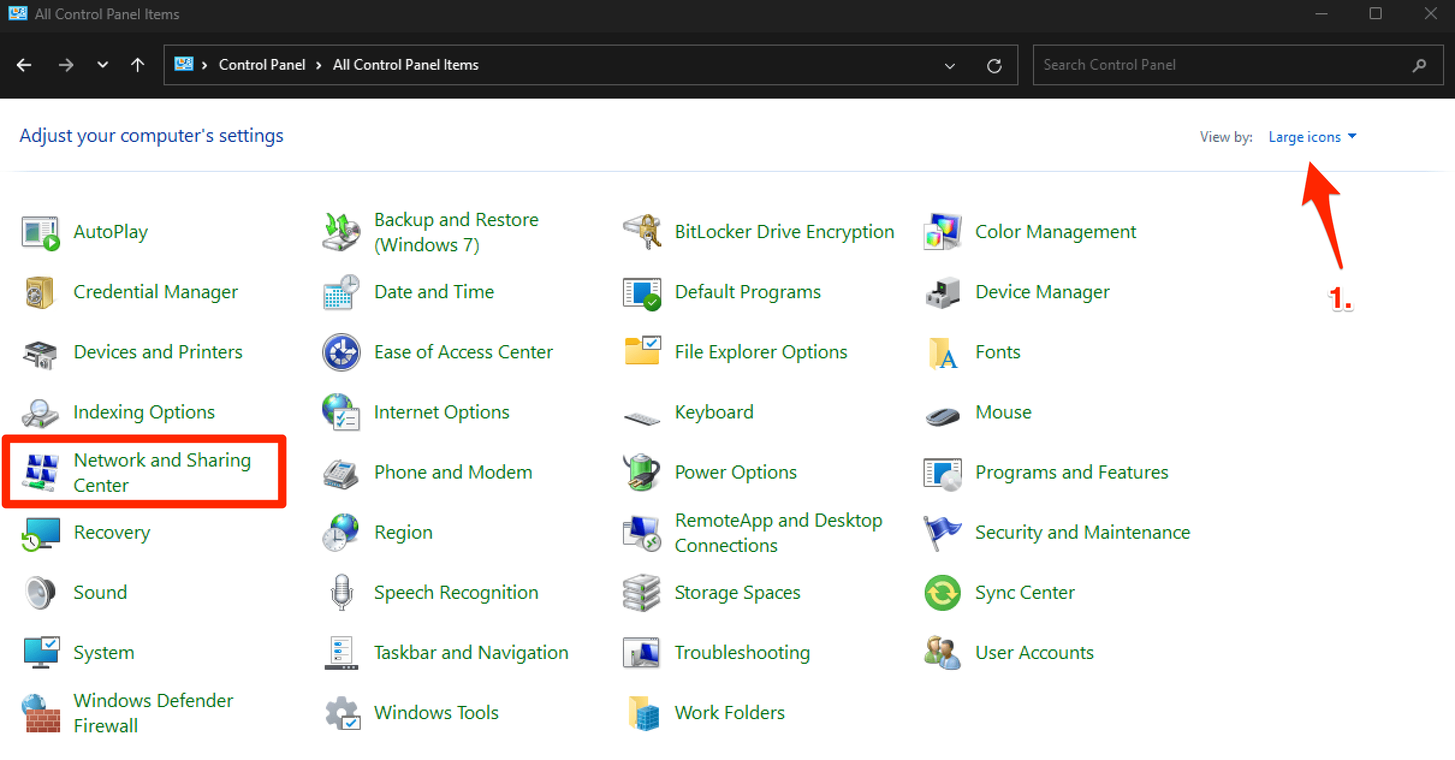Open the File Explorer Options folder icon
The image size is (1455, 760).
642,351
